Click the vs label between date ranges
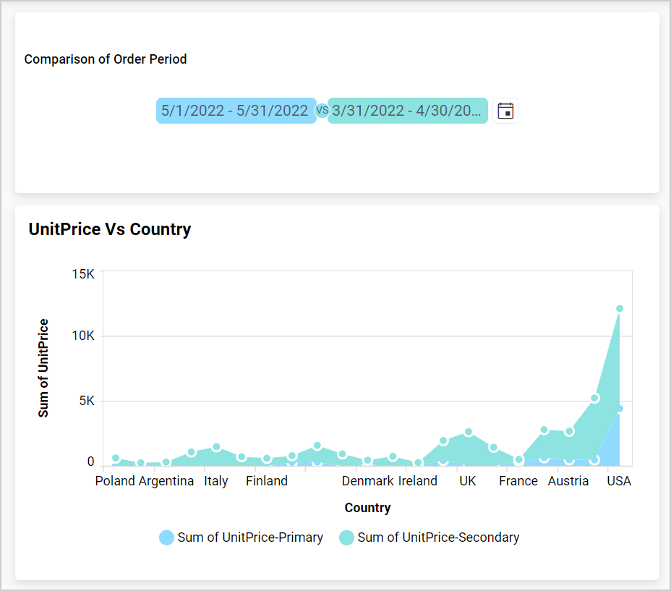Viewport: 671px width, 591px height. click(322, 110)
